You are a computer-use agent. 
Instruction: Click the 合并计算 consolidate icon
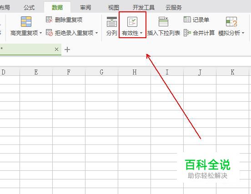pyautogui.click(x=187, y=33)
